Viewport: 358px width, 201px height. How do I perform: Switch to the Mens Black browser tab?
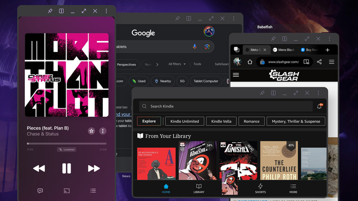(283, 50)
